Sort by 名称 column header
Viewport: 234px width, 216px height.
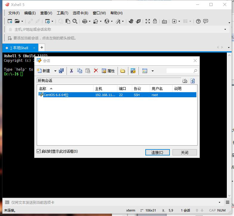65,89
